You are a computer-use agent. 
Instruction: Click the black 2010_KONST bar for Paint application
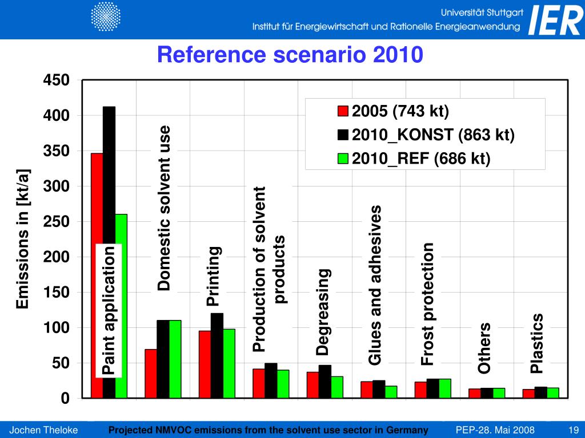pyautogui.click(x=109, y=175)
